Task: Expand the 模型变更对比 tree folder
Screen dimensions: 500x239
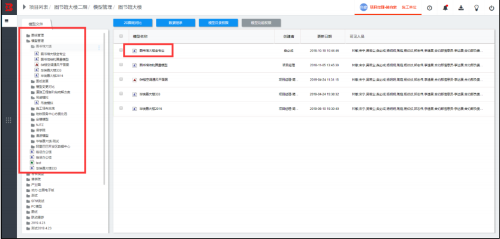Action: coord(33,87)
